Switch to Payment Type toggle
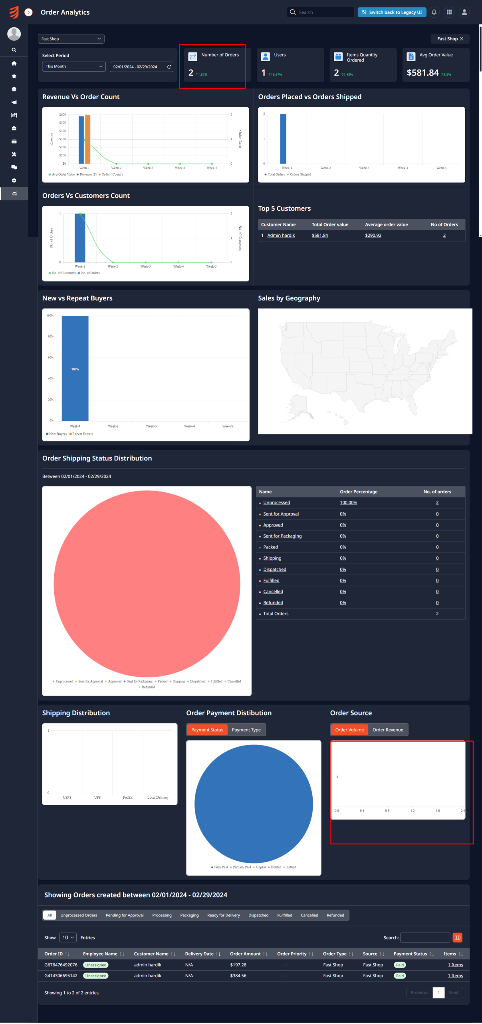The image size is (482, 1024). (x=246, y=730)
